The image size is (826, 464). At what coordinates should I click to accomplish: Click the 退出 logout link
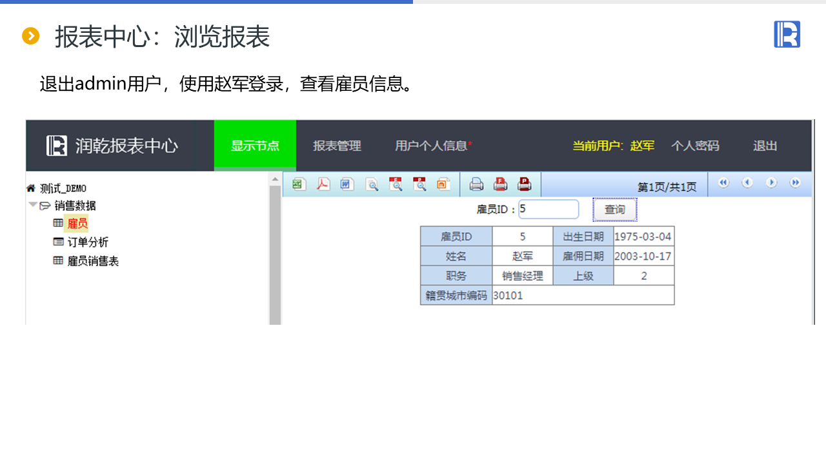click(765, 146)
